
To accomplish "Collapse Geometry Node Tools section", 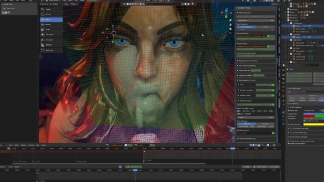I will (x=238, y=139).
